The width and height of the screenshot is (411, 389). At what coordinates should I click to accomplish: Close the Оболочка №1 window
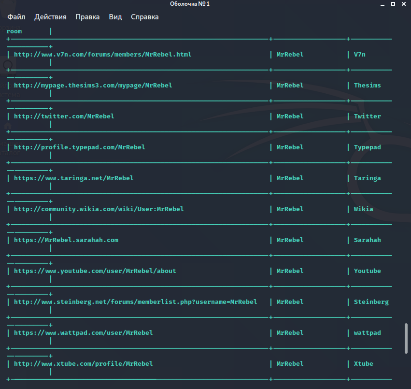click(x=404, y=4)
